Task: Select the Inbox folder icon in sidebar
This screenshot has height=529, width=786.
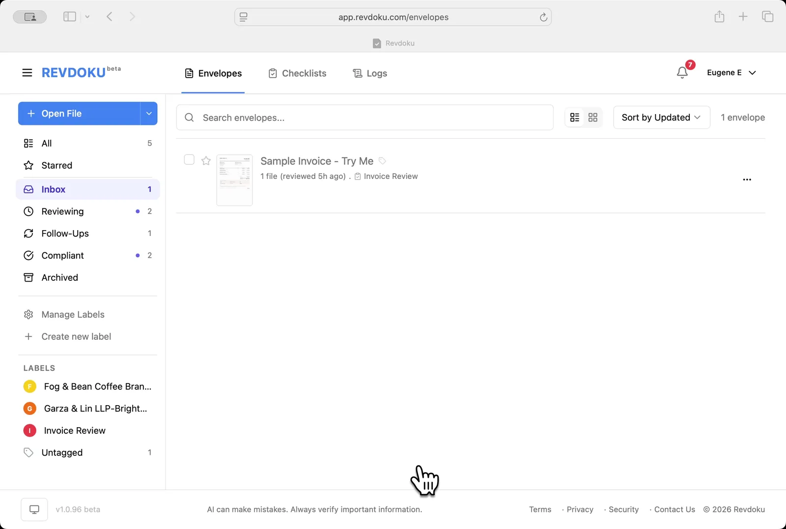Action: coord(29,189)
